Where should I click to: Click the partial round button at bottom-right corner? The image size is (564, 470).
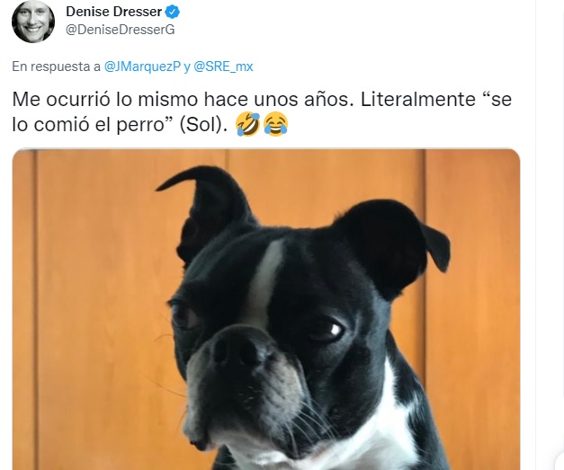tap(560, 461)
